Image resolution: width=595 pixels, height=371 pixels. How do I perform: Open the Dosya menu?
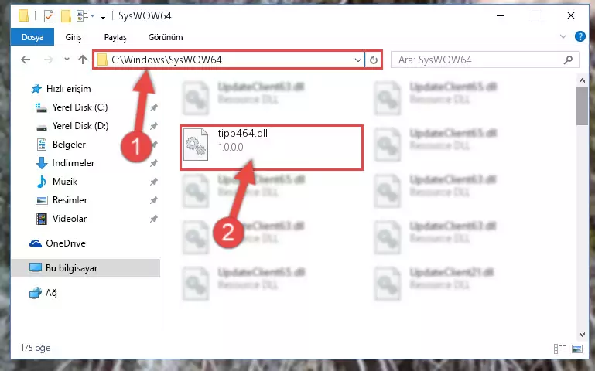tap(32, 37)
